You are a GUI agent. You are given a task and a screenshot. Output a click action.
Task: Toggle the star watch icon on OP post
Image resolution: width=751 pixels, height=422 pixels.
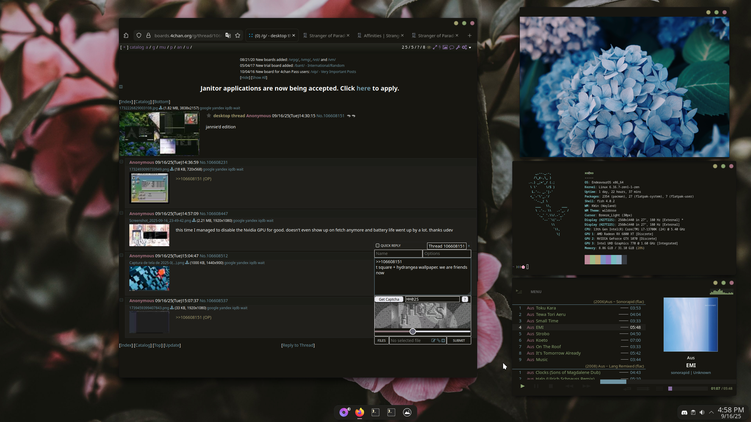click(209, 116)
